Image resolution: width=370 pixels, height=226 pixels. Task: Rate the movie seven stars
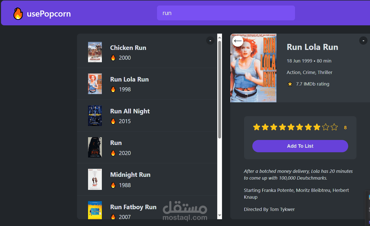[308, 127]
